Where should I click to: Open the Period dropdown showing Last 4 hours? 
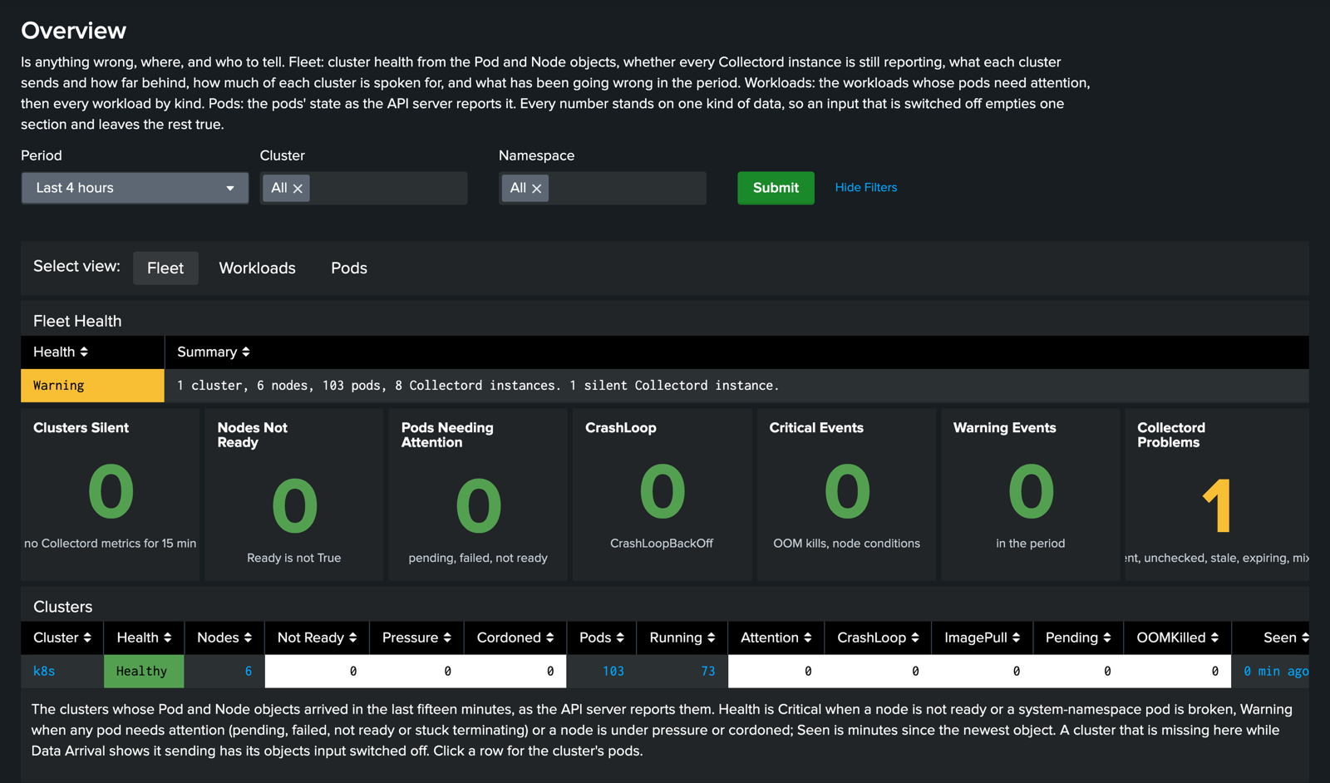135,188
